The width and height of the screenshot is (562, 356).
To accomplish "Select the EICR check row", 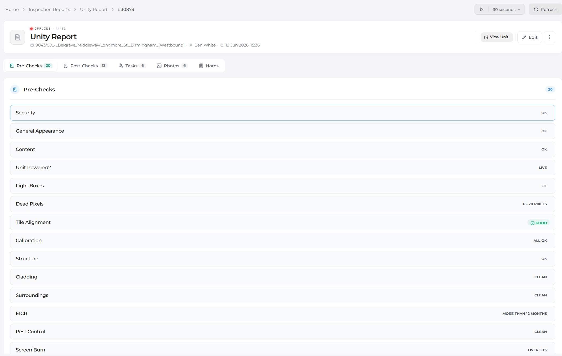I will (283, 314).
